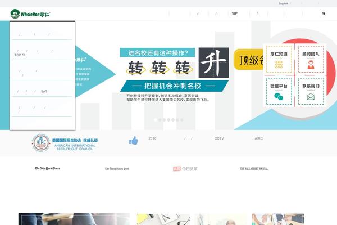Click The Washington Post logo

[117, 169]
